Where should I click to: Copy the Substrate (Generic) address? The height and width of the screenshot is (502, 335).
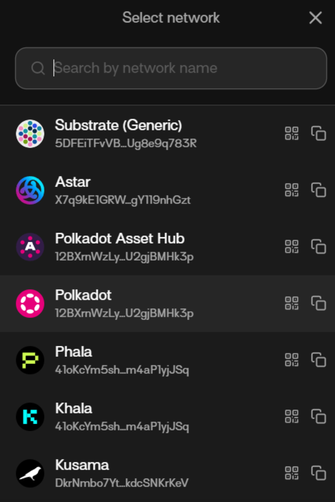[318, 133]
